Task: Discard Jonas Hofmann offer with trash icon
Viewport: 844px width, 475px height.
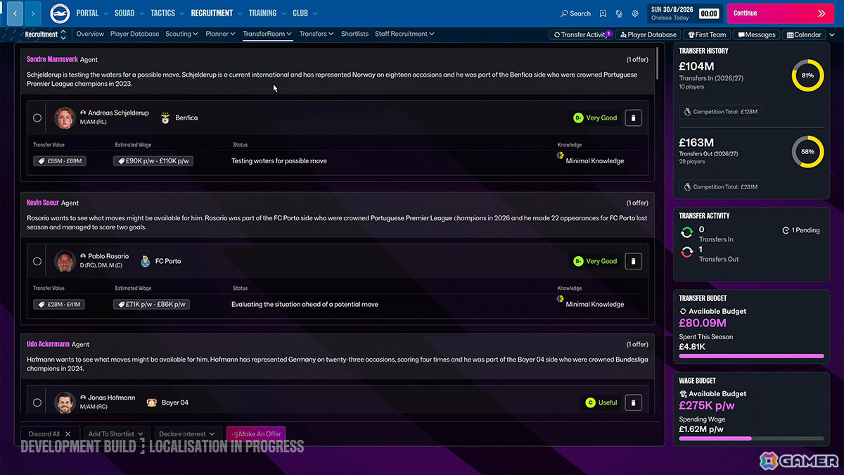Action: 633,403
